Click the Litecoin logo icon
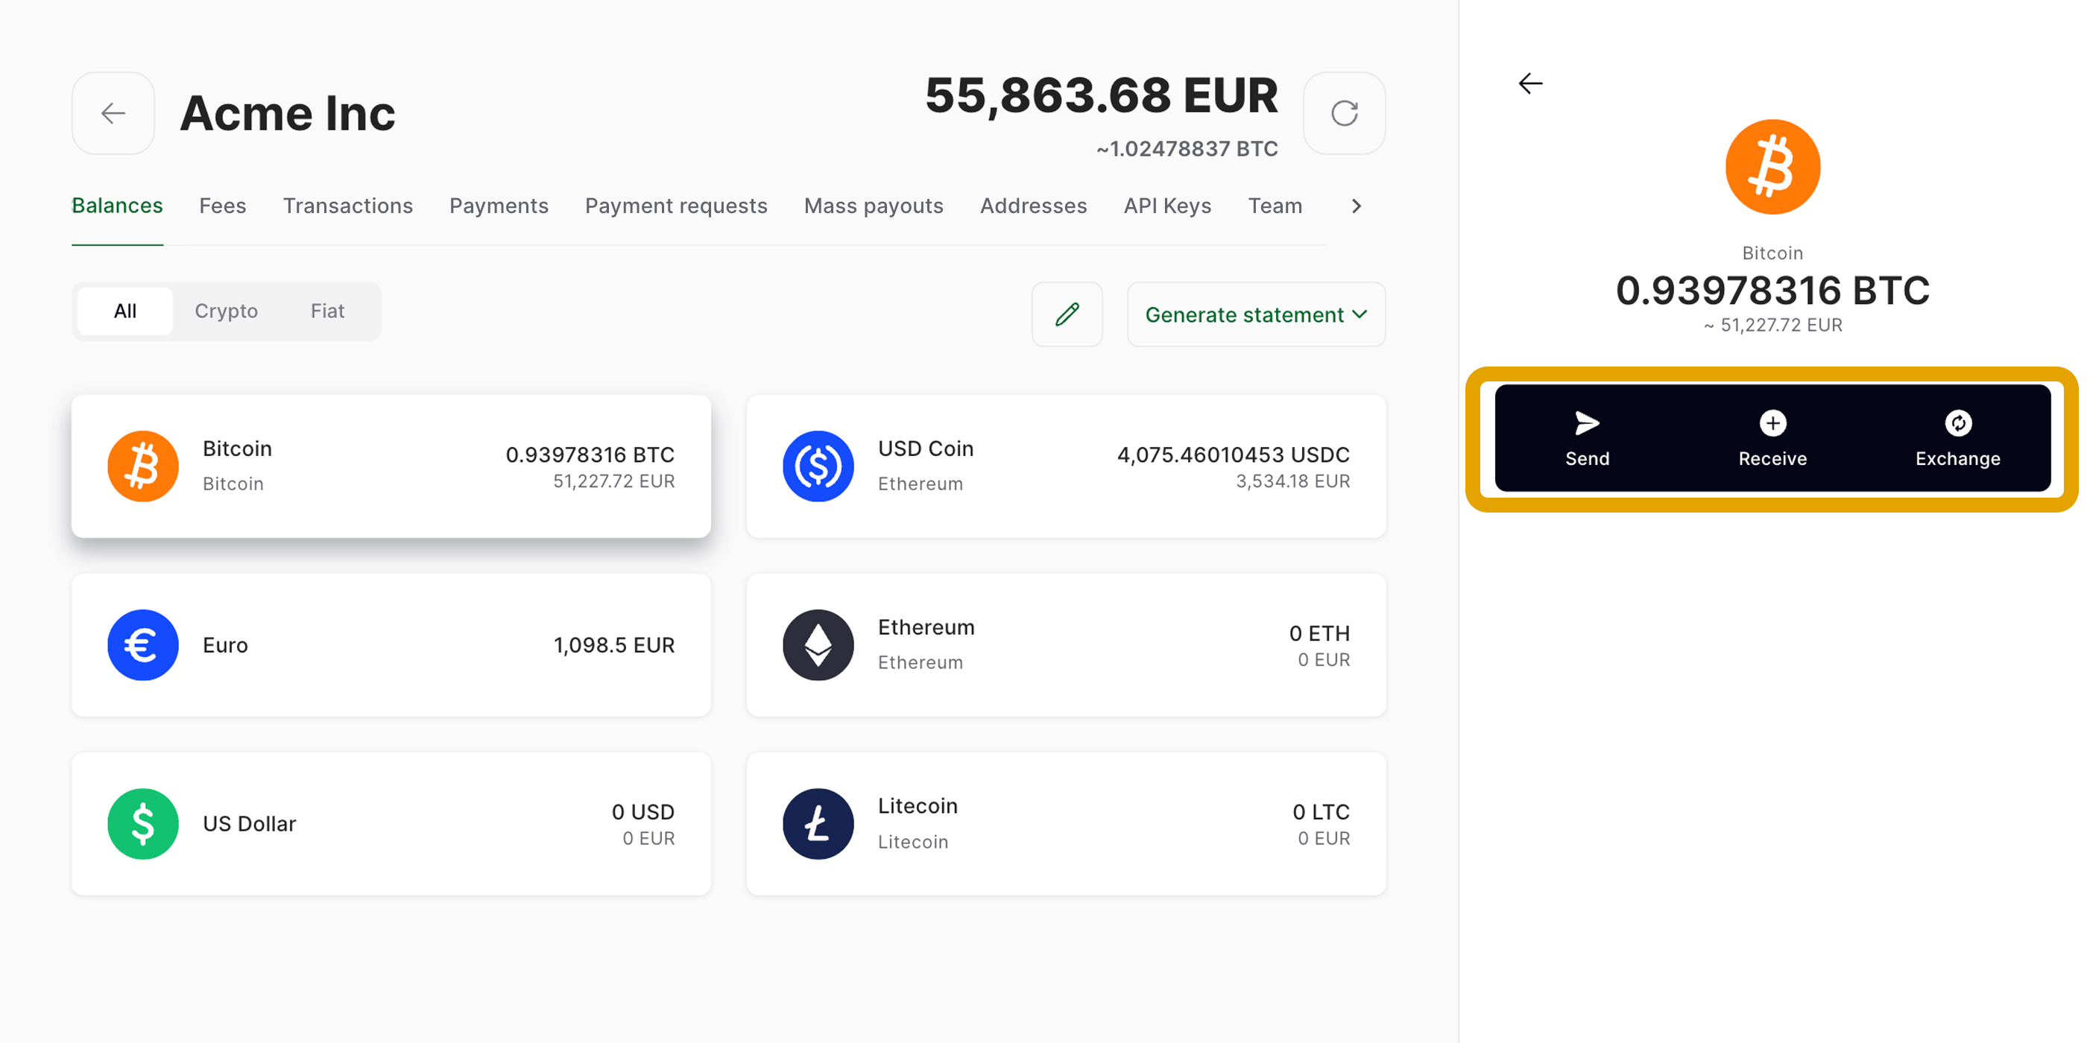This screenshot has height=1043, width=2087. click(x=818, y=823)
